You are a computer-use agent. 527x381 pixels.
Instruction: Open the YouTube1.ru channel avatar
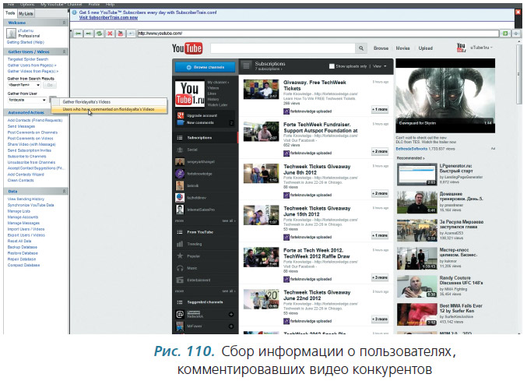coord(190,93)
